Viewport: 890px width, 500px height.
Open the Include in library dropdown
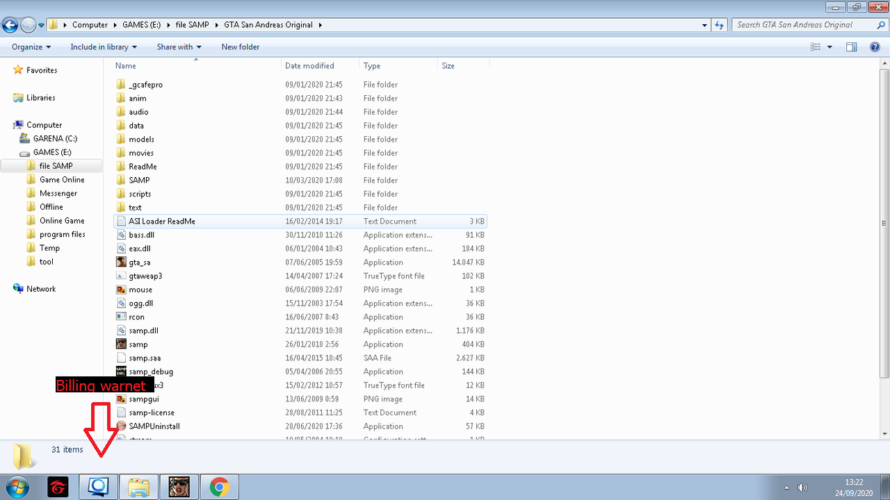pyautogui.click(x=104, y=47)
